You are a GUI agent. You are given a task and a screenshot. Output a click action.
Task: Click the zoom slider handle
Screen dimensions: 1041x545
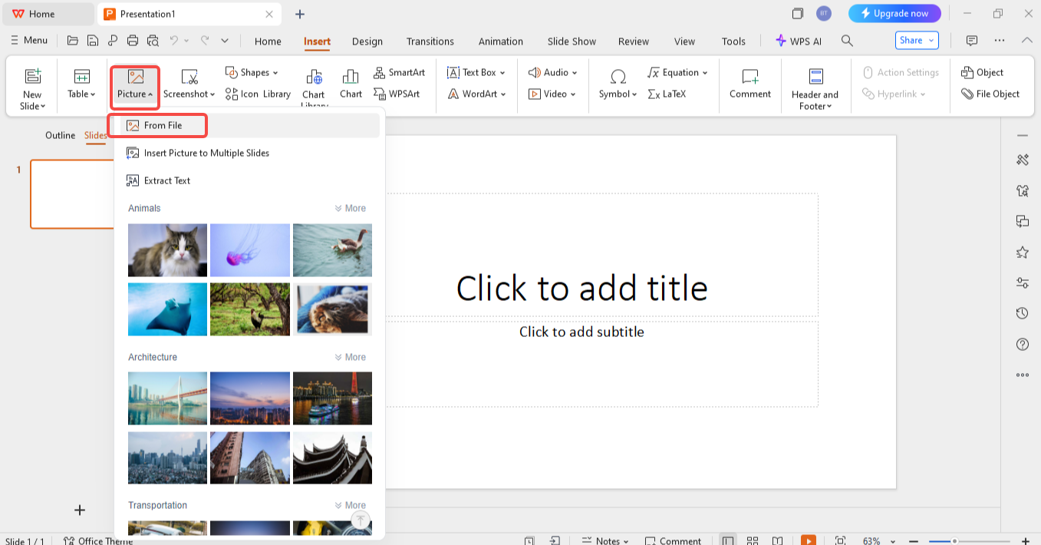[954, 540]
